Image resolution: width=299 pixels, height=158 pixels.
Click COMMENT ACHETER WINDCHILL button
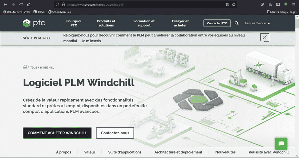(x=57, y=133)
